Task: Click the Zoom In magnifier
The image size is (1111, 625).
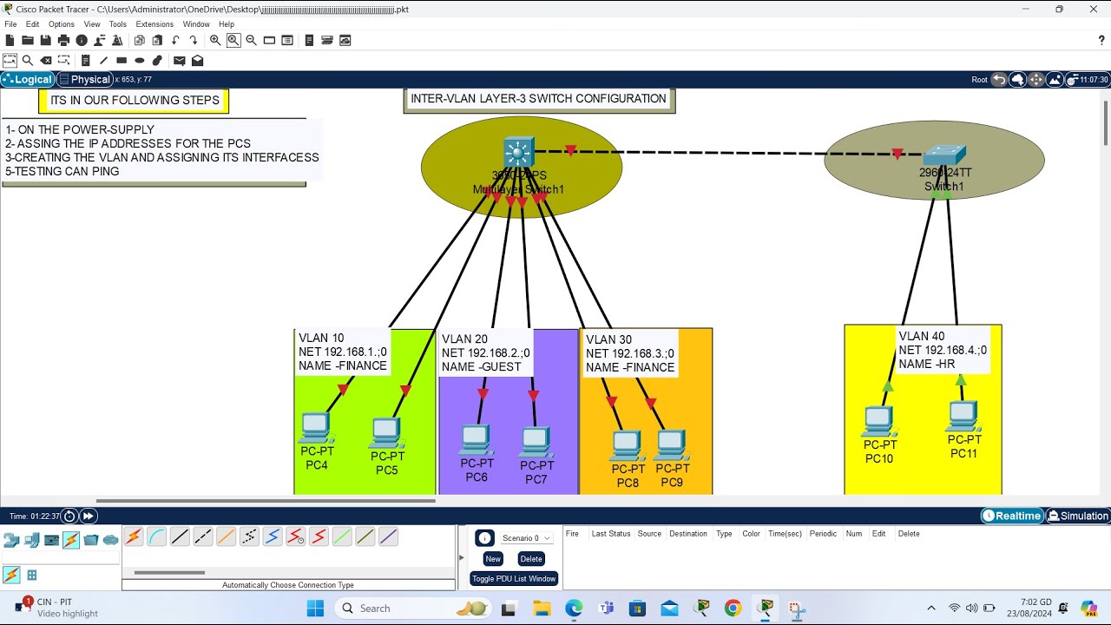Action: tap(215, 40)
